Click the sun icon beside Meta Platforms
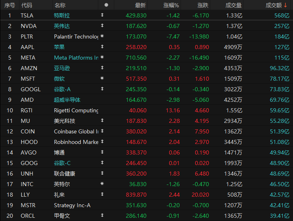The width and height of the screenshot is (293, 221). click(x=102, y=58)
